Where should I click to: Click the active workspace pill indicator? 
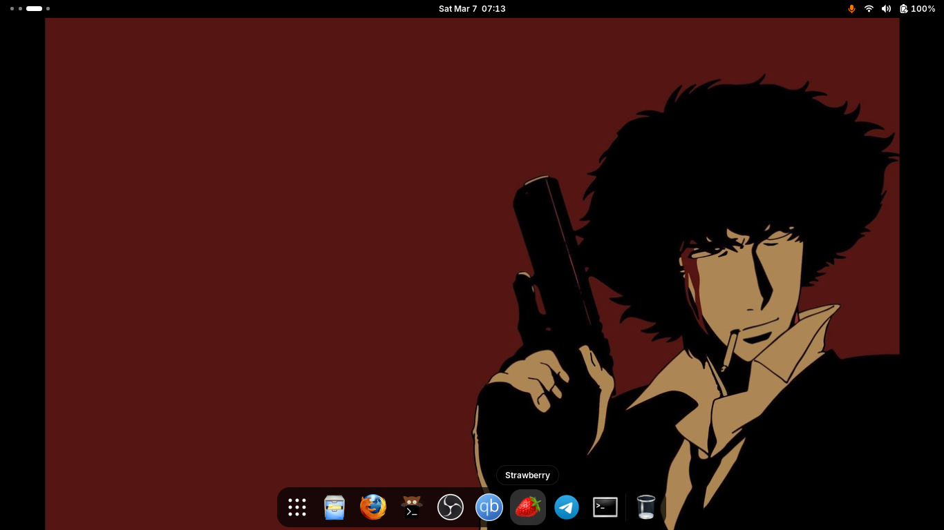(x=34, y=9)
